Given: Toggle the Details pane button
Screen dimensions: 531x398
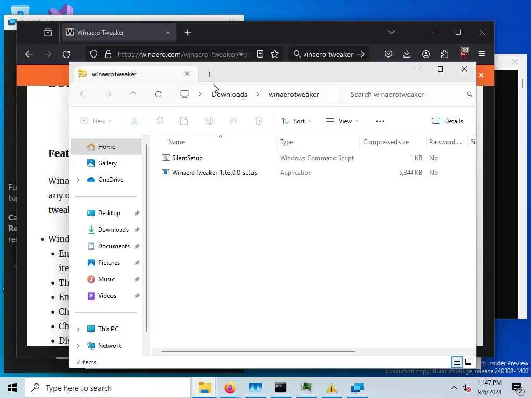Looking at the screenshot, I should [x=448, y=121].
